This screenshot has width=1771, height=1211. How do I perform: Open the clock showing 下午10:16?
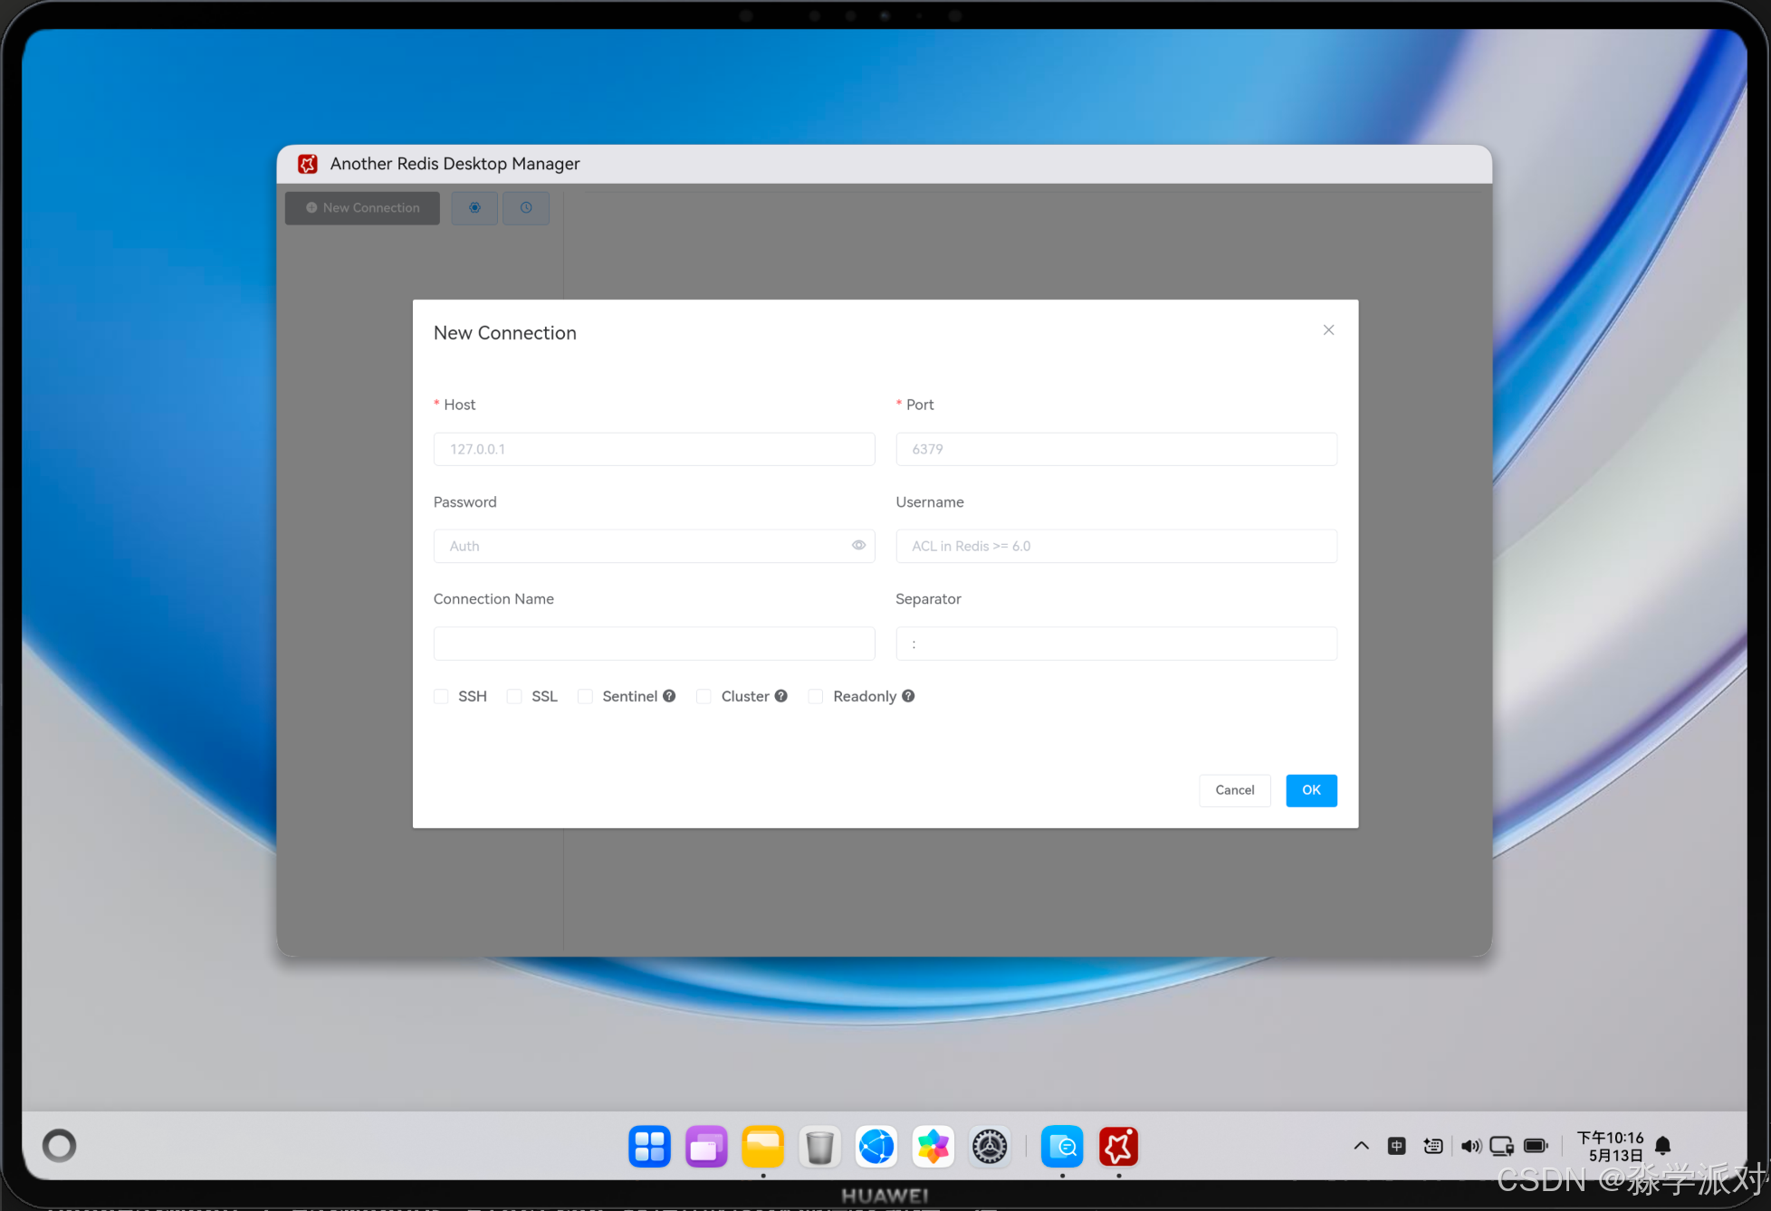tap(1611, 1138)
